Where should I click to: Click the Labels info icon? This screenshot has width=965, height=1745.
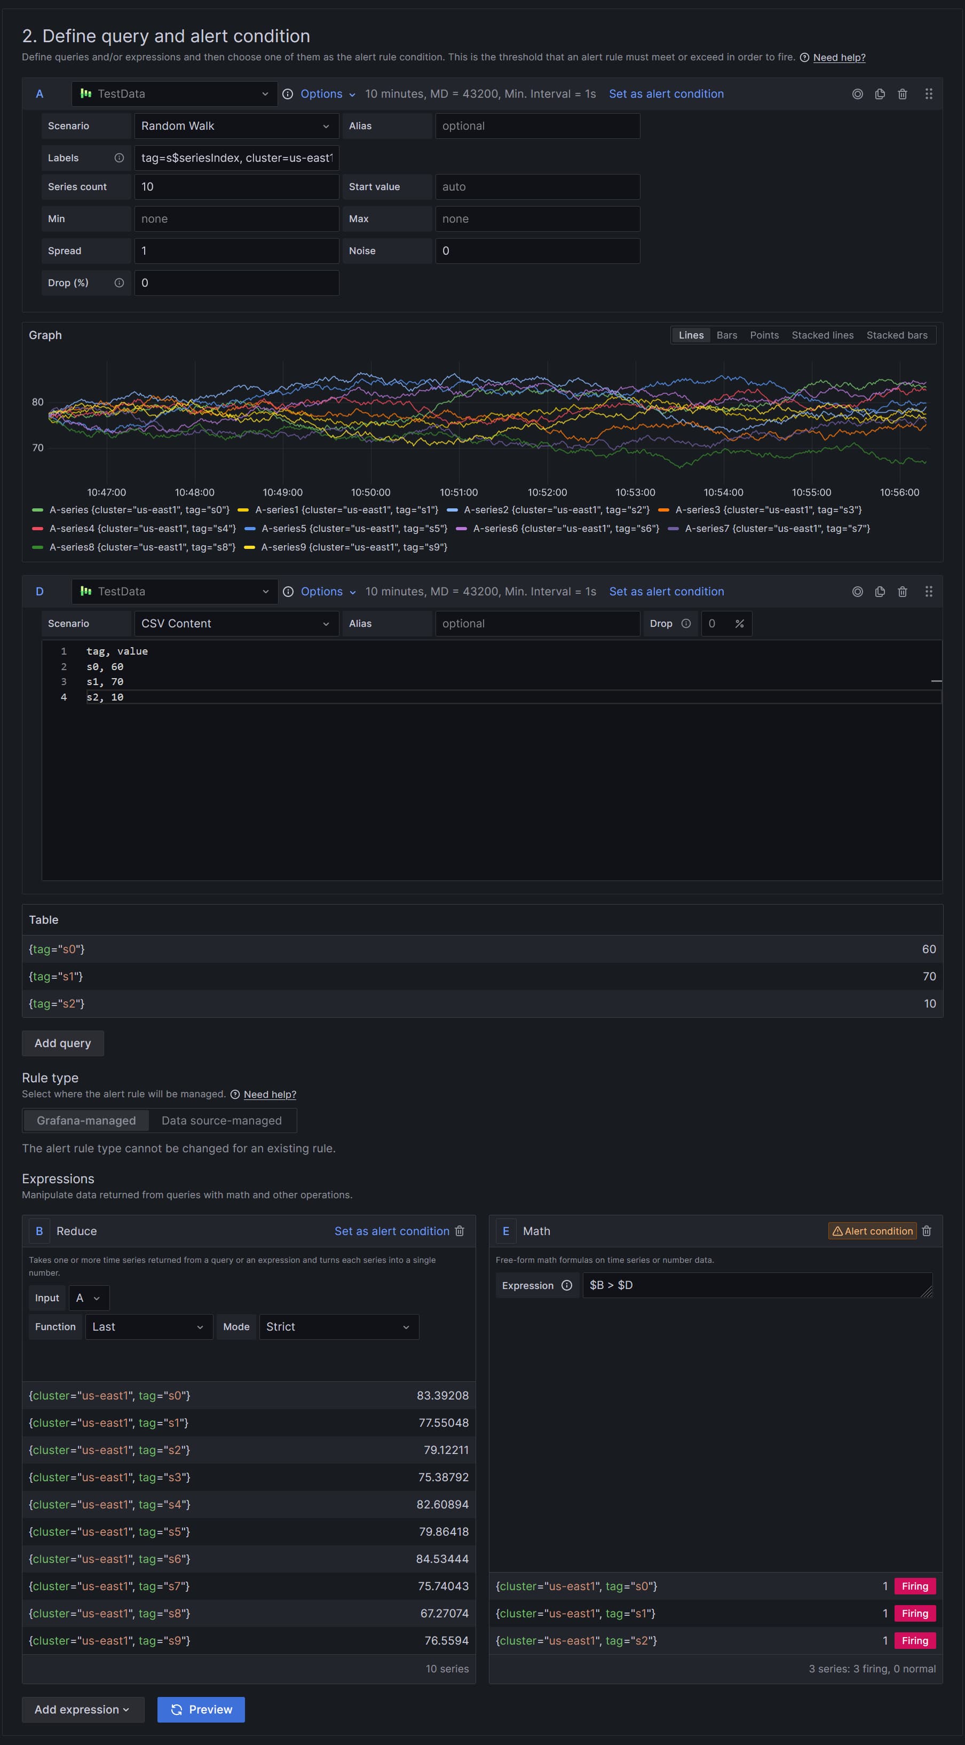[x=119, y=158]
